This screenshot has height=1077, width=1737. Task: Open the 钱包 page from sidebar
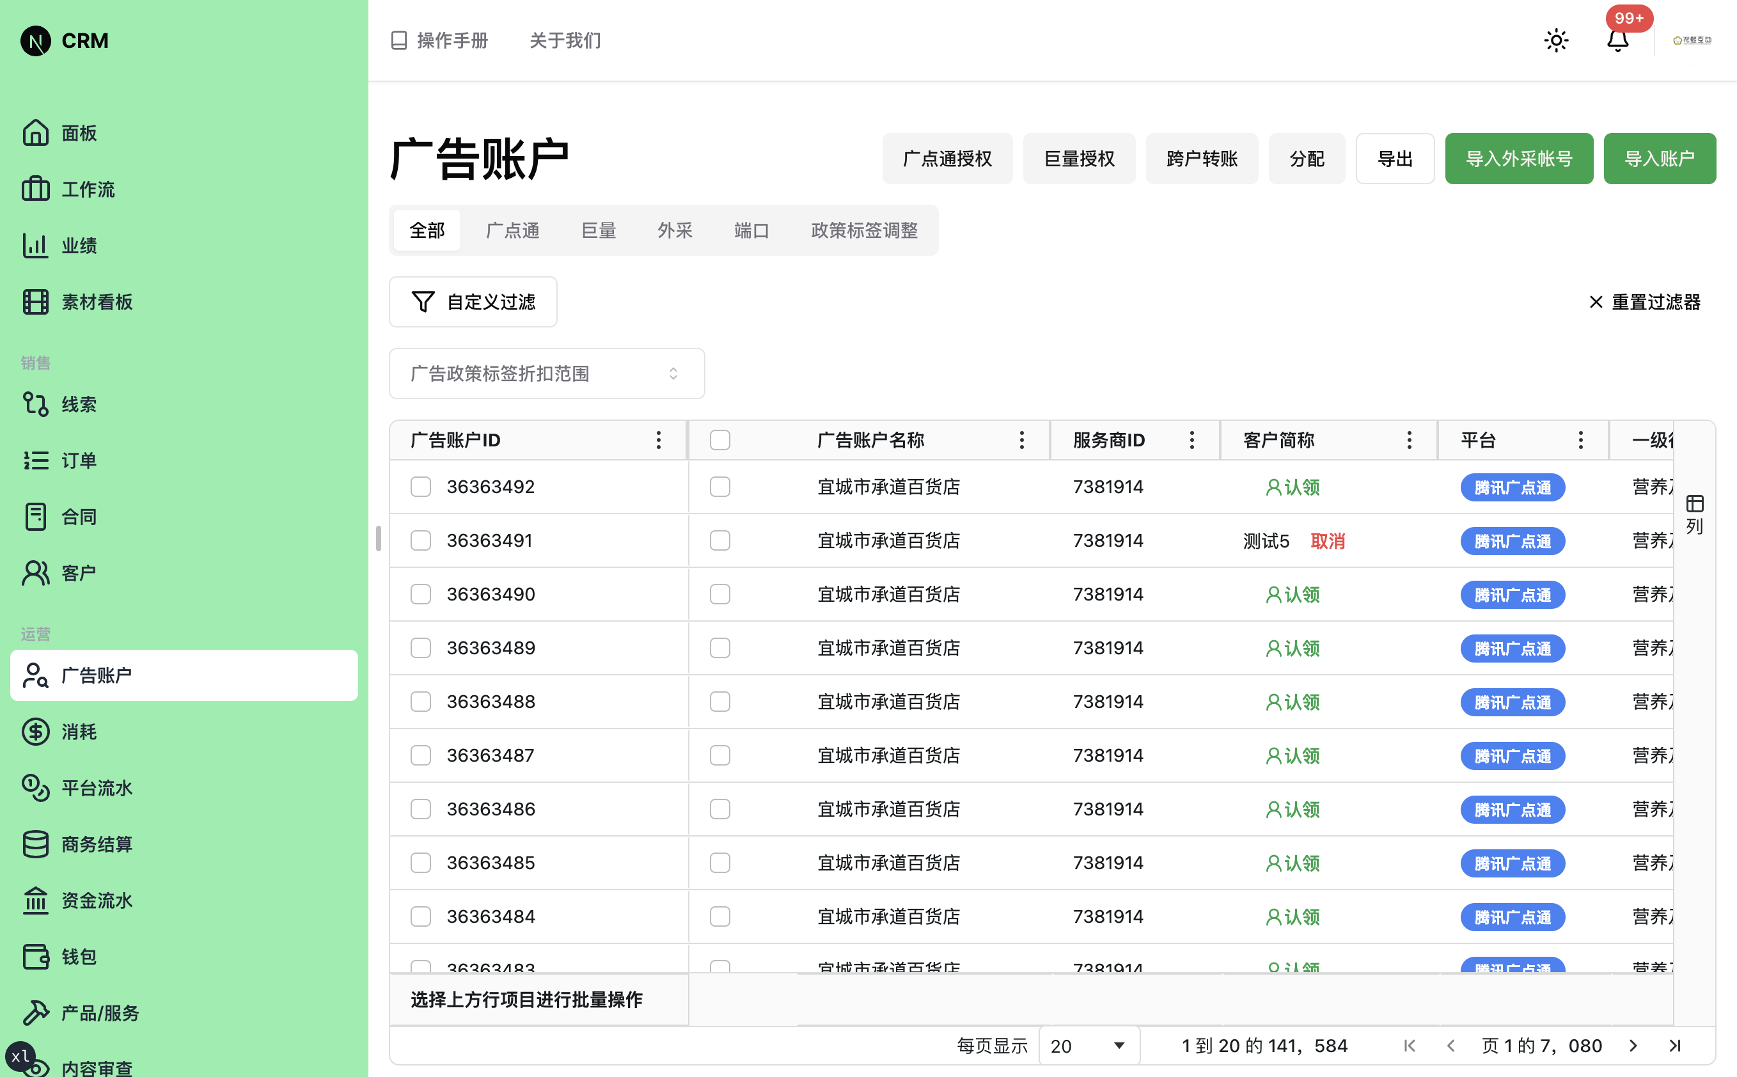77,957
